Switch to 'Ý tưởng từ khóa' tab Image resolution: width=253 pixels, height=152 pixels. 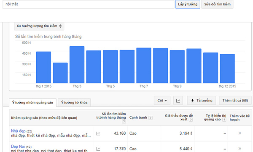click(x=74, y=102)
